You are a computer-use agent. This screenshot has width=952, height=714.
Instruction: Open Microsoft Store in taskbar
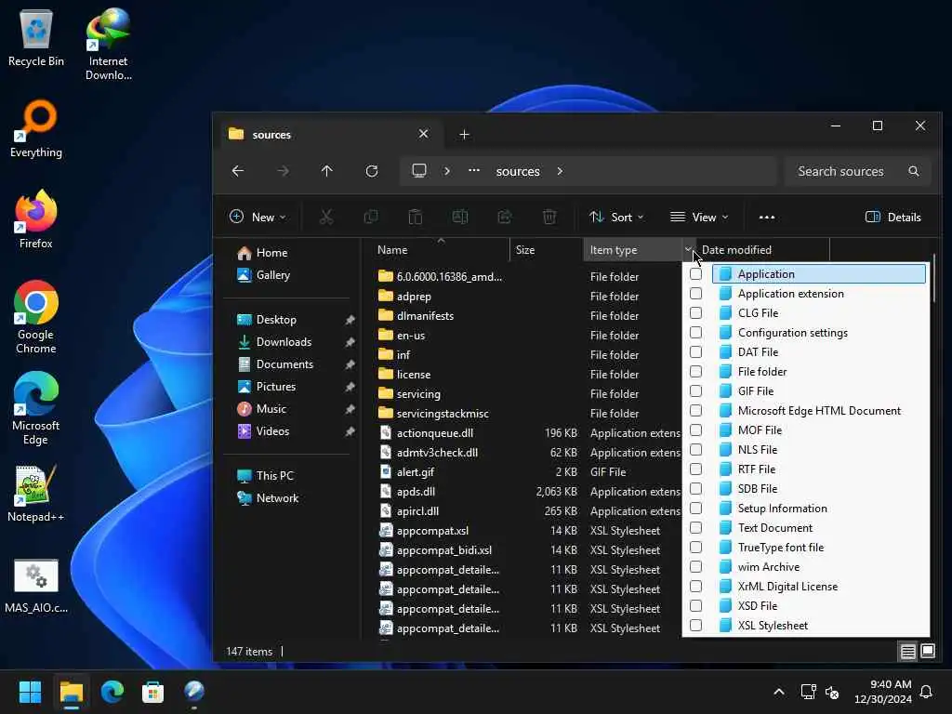[x=153, y=692]
